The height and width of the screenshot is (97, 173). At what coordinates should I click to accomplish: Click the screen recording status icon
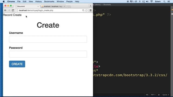(x=128, y=1)
